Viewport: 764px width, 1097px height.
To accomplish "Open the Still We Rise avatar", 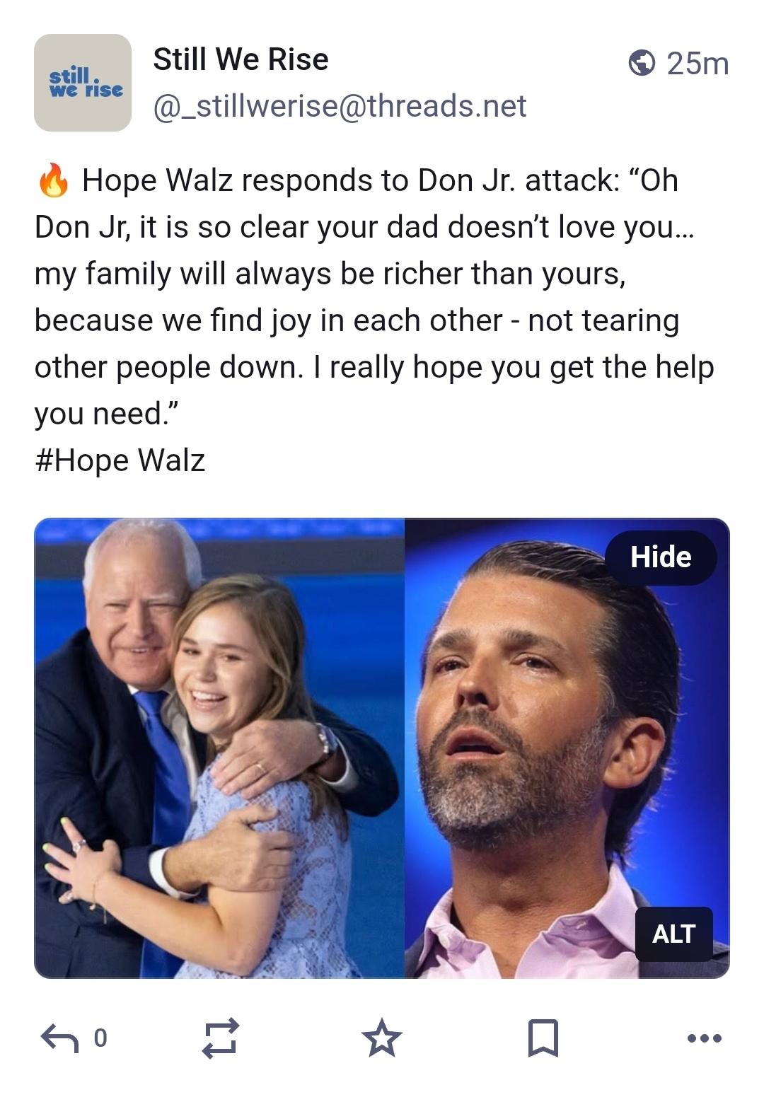I will [83, 83].
